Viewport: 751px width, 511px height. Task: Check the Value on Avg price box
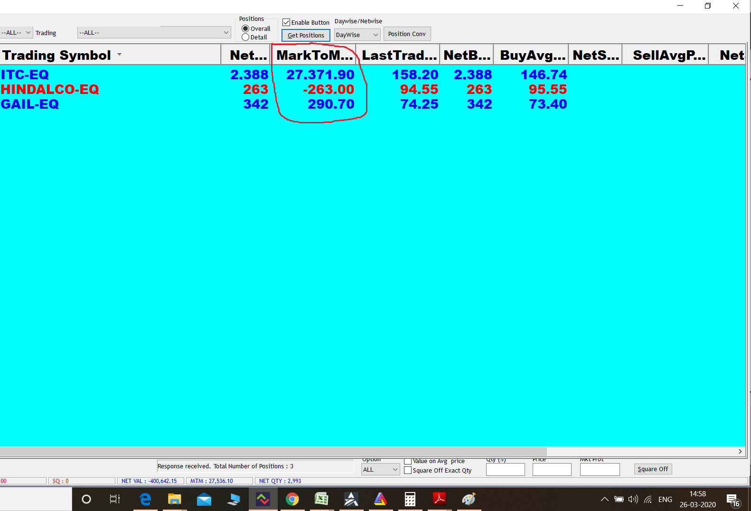408,461
